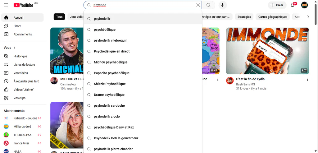This screenshot has height=153, width=318.
Task: Select the Cartes géographiques filter chip
Action: tap(273, 17)
